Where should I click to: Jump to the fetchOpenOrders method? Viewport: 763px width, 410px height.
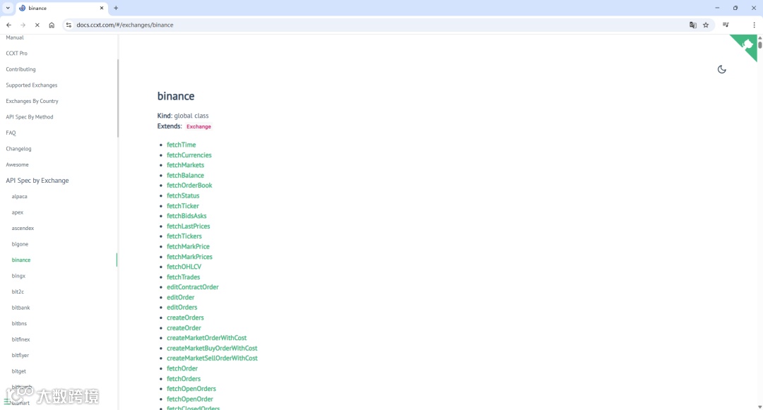pos(191,389)
